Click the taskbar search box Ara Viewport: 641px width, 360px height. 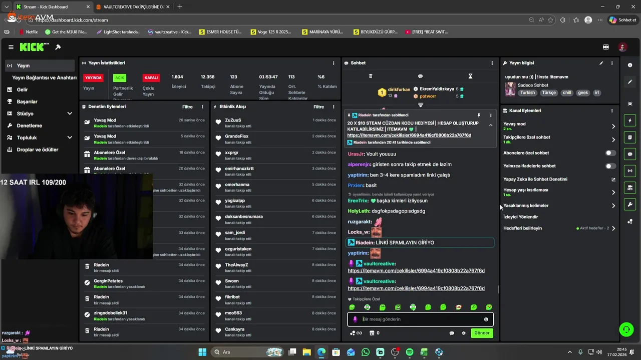[x=246, y=352]
